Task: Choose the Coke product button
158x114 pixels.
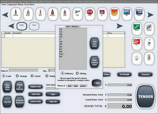Action: click(90, 14)
